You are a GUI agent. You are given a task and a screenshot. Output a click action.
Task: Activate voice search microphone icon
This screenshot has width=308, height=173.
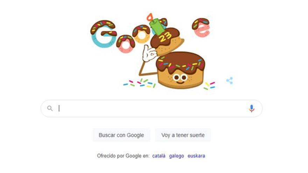(x=251, y=108)
